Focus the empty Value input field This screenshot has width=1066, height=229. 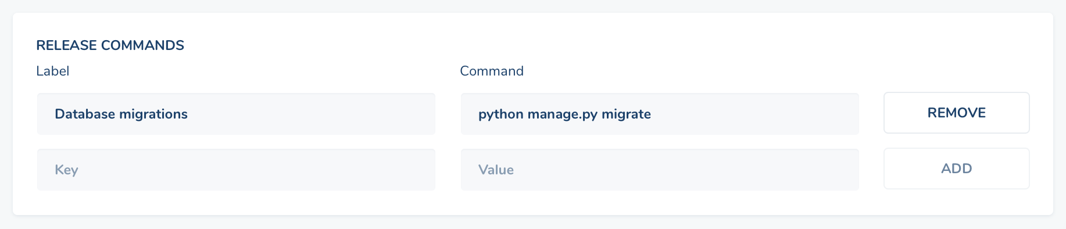(x=660, y=170)
